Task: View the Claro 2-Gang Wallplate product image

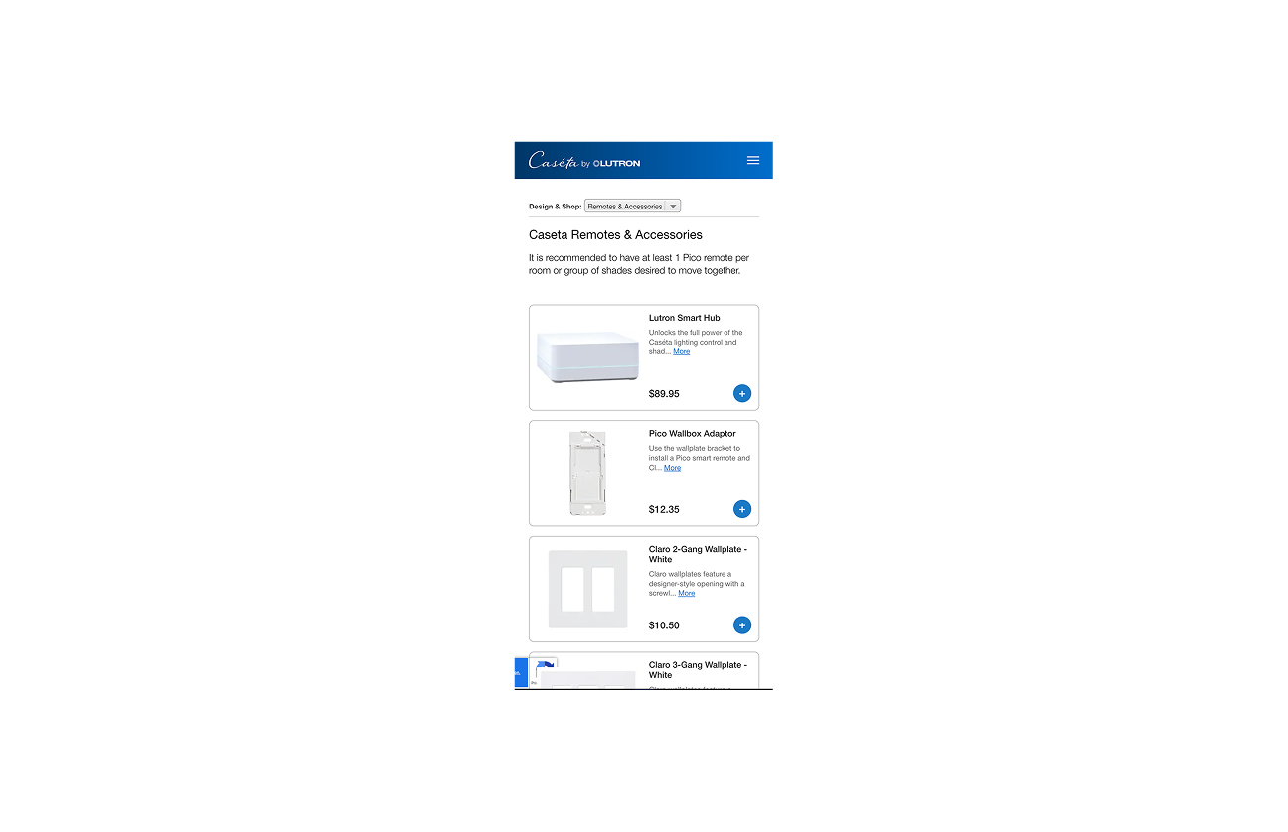Action: pyautogui.click(x=587, y=589)
